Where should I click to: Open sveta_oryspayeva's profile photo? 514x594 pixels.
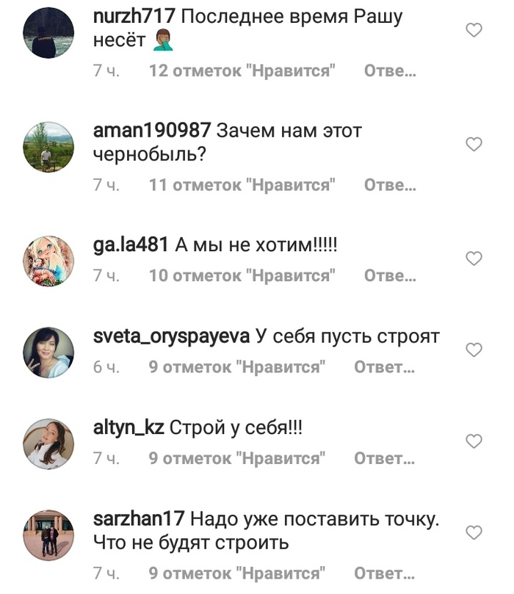48,352
